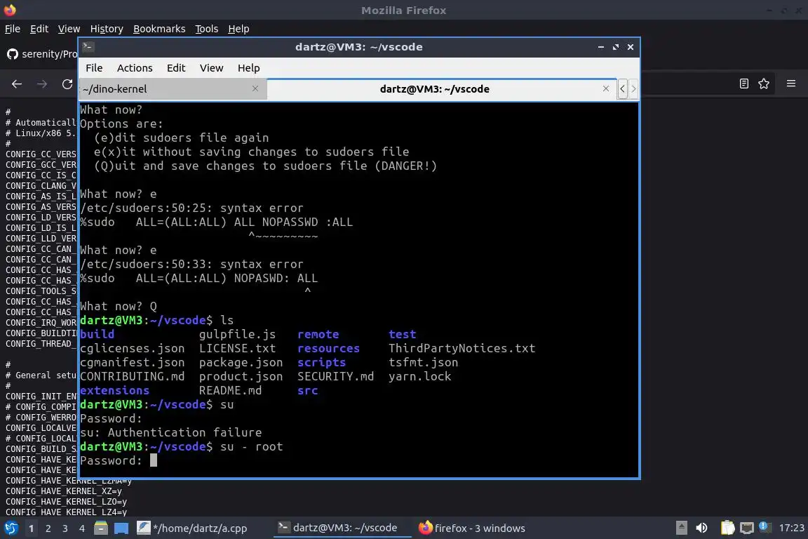
Task: Open the clipboard manager tray icon
Action: click(x=727, y=528)
